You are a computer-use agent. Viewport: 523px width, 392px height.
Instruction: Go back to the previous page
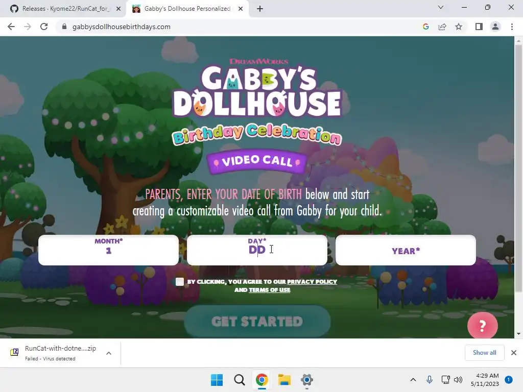(x=11, y=27)
